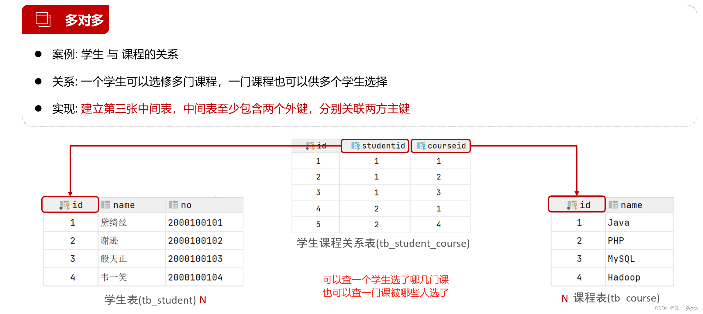
Task: Click the red N next to 学生表 caption
Action: tap(203, 300)
